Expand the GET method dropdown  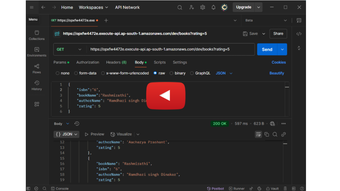(69, 49)
